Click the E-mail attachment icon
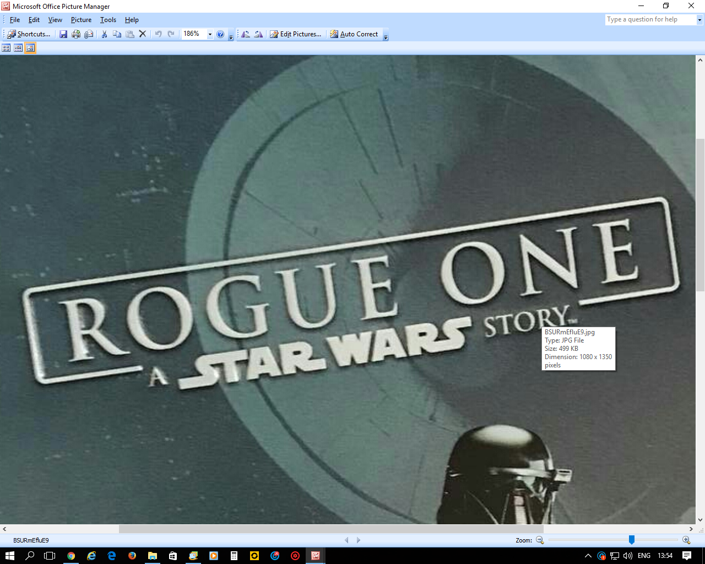The image size is (705, 564). click(x=89, y=34)
